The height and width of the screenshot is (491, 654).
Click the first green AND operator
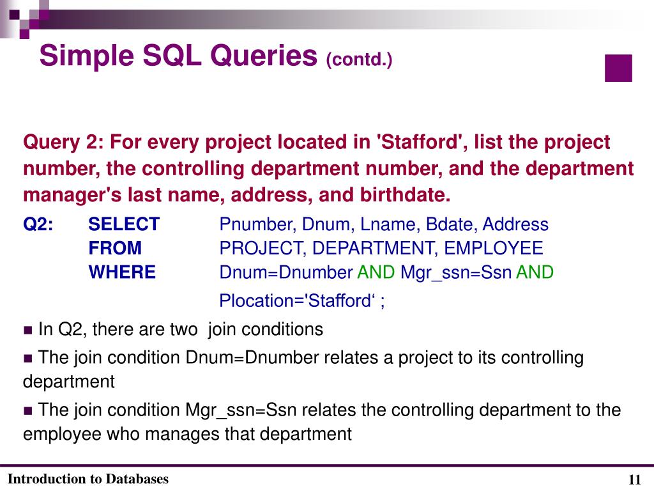click(376, 272)
